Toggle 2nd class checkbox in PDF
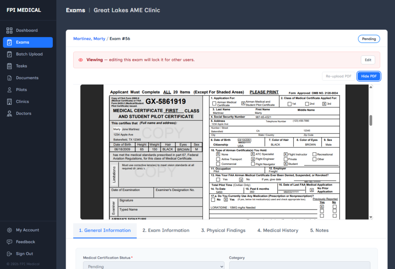The width and height of the screenshot is (395, 269). [x=307, y=104]
